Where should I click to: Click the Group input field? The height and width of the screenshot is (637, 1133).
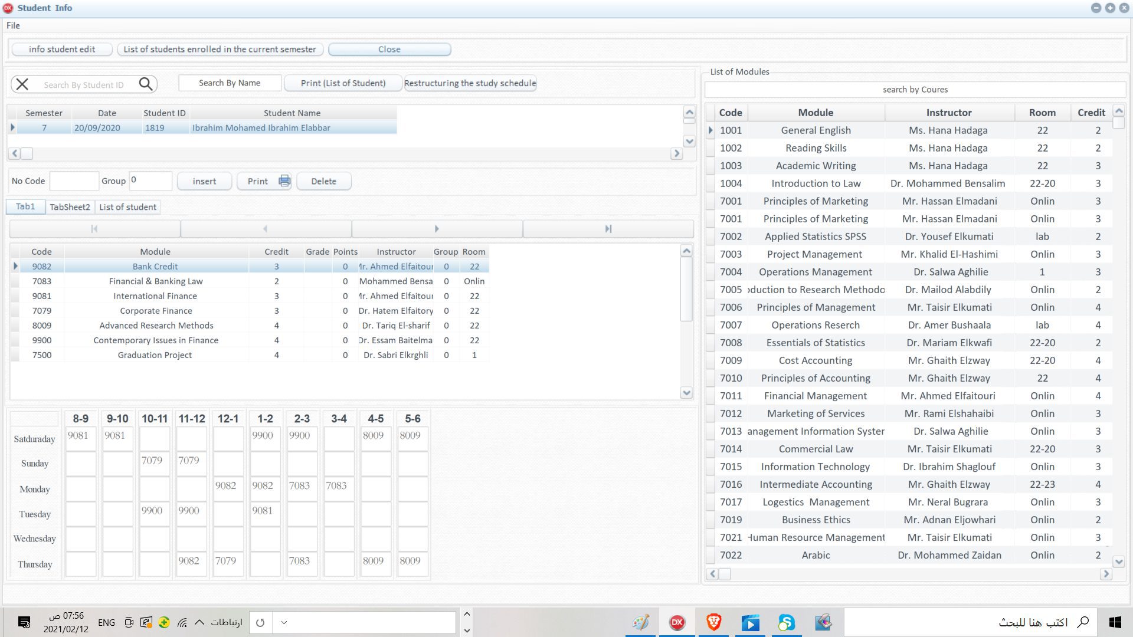[x=150, y=180]
